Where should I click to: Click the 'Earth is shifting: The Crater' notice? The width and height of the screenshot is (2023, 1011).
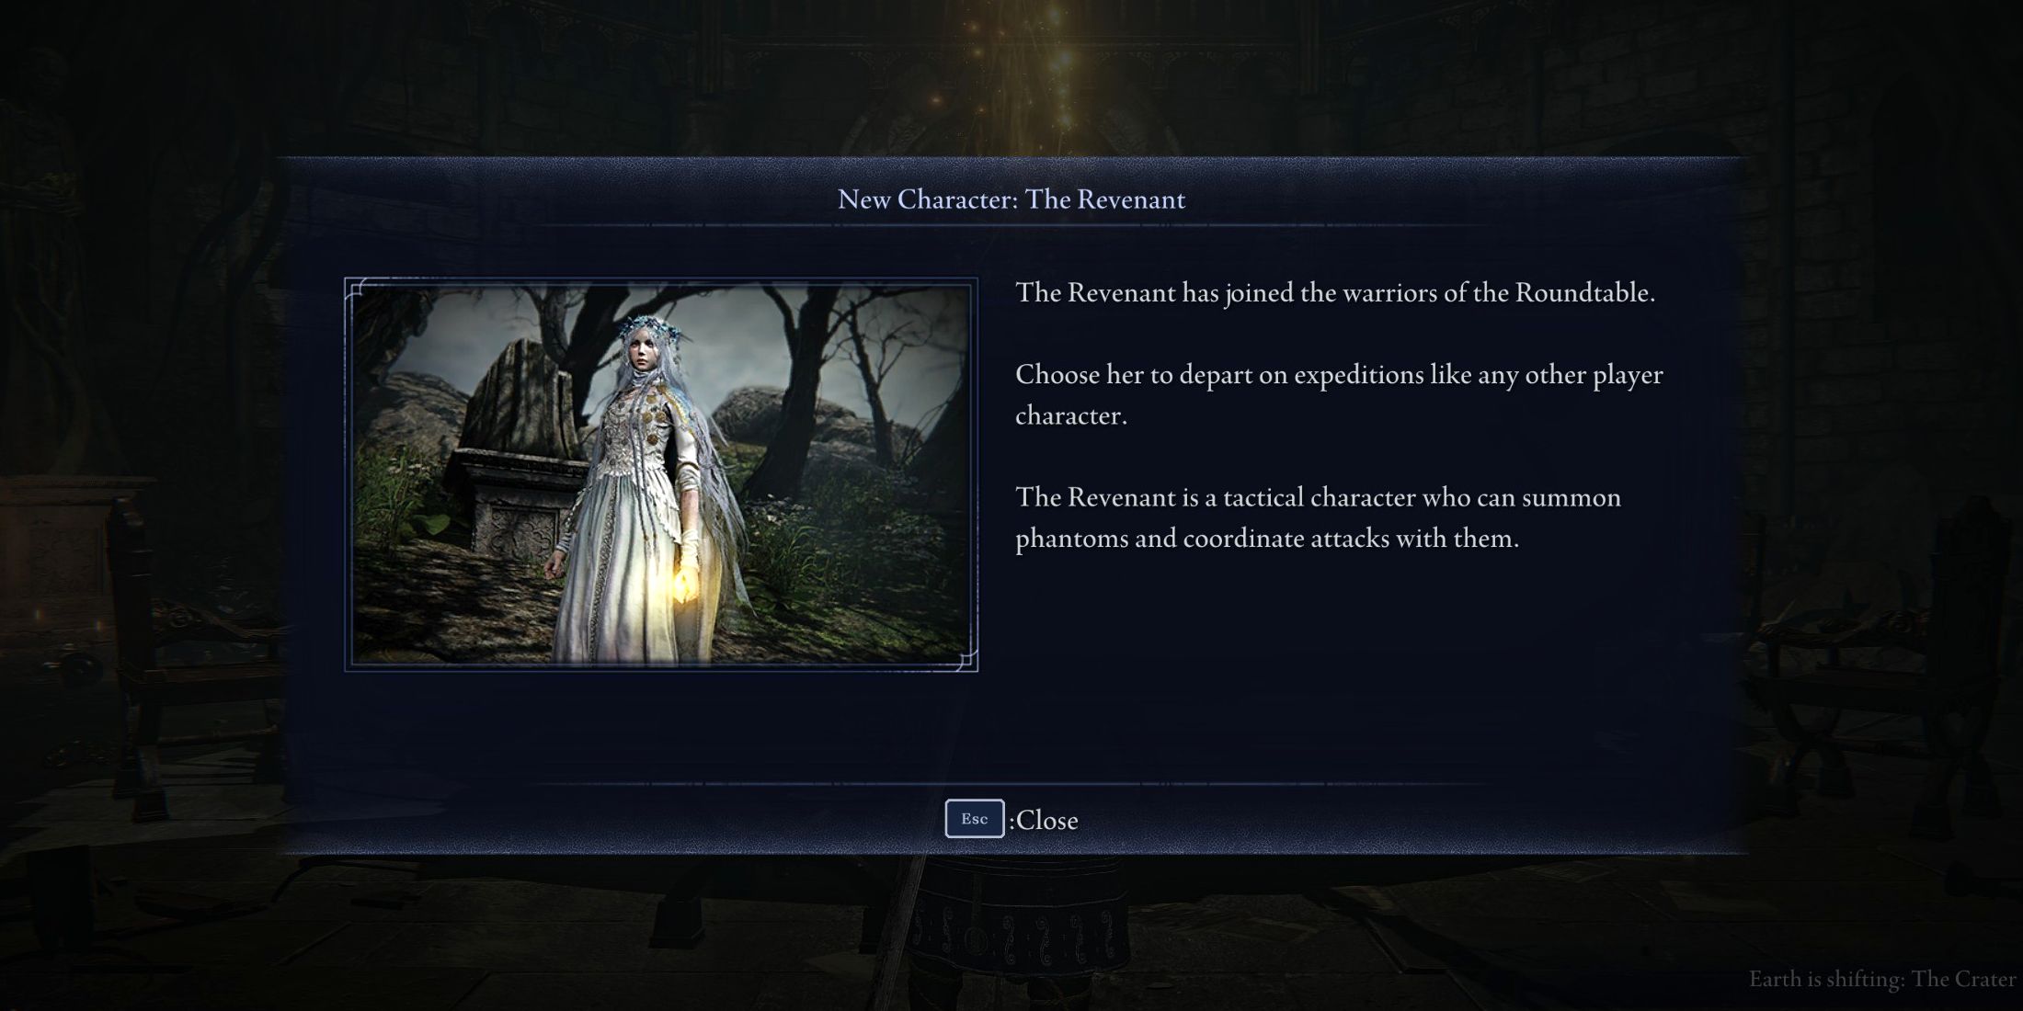1881,980
